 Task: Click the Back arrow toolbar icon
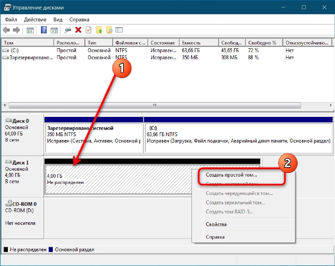tap(6, 30)
